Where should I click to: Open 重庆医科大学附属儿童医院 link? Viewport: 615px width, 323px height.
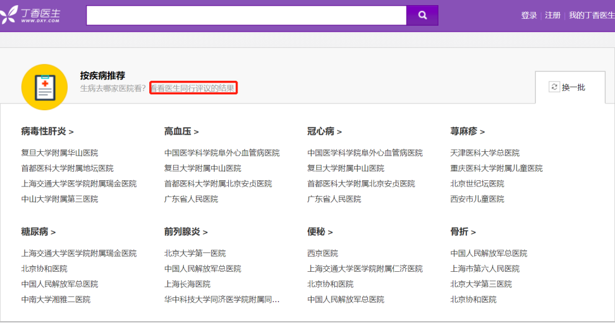click(x=497, y=168)
